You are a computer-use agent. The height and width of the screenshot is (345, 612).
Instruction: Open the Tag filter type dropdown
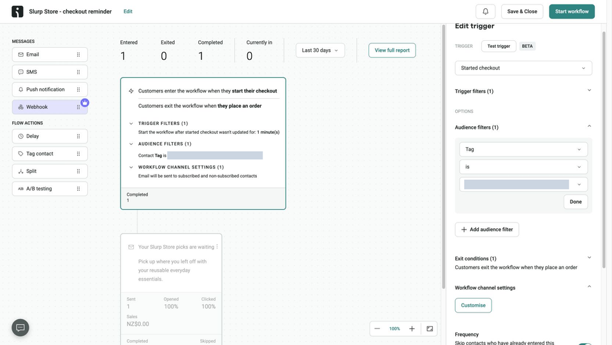[x=523, y=149]
